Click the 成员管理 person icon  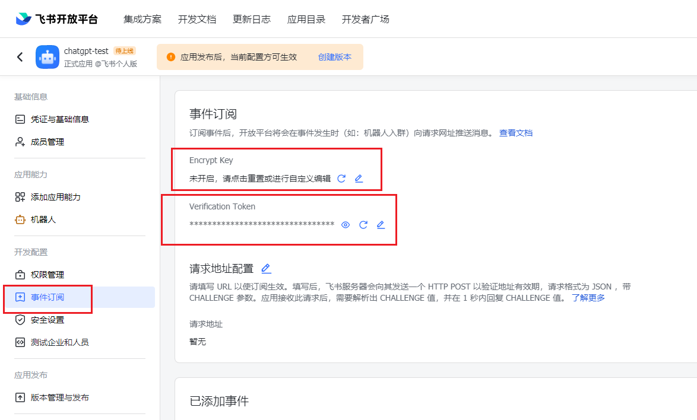click(x=20, y=142)
